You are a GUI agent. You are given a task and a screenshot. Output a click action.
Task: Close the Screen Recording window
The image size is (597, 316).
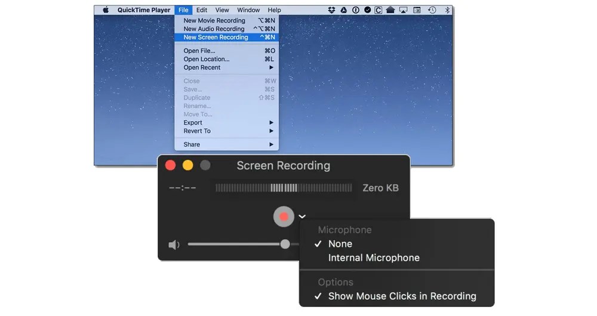(x=170, y=165)
